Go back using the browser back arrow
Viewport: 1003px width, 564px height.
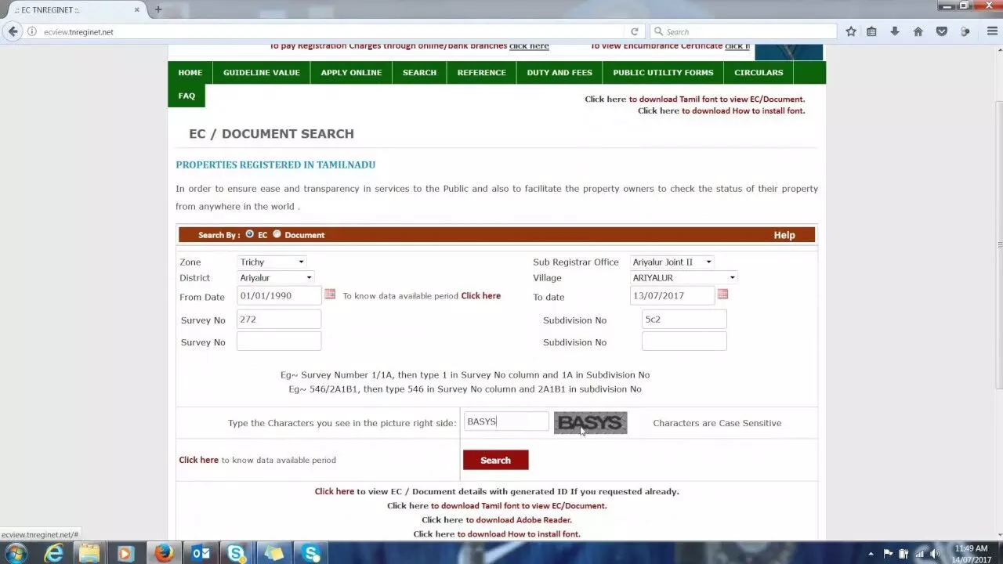(13, 31)
